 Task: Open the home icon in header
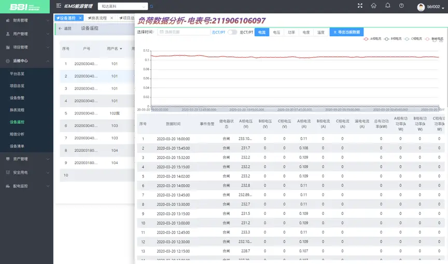(x=373, y=6)
